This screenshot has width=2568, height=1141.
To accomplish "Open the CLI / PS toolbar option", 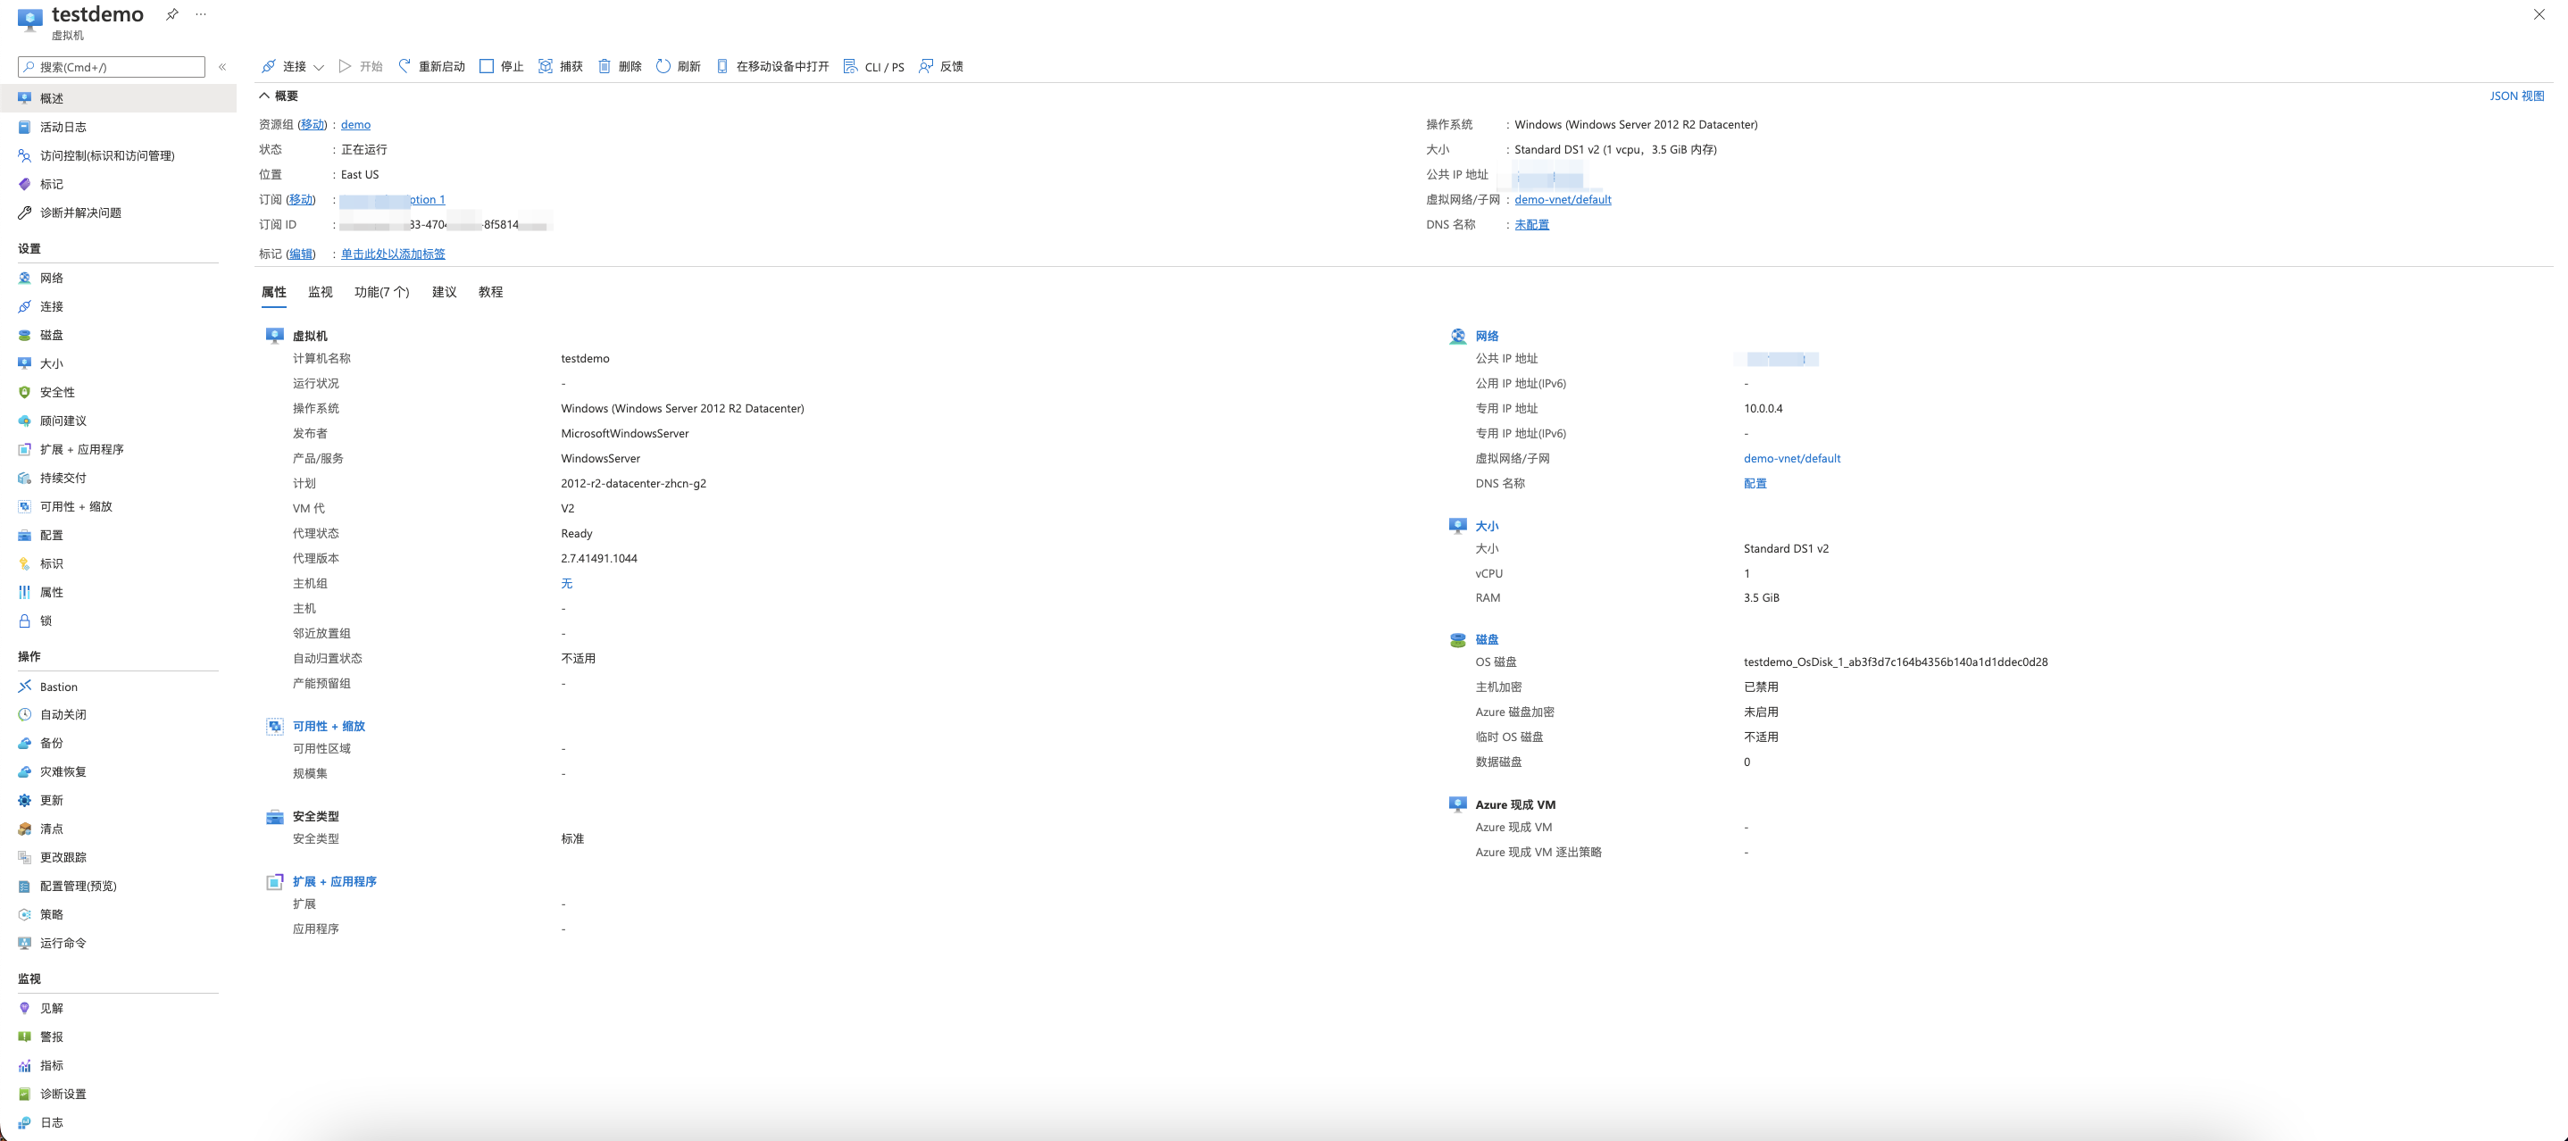I will point(874,67).
